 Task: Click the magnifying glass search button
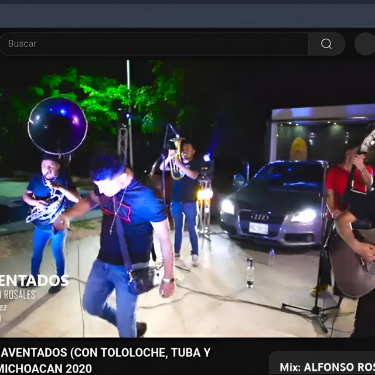[326, 44]
